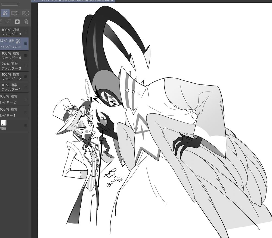The image size is (272, 238).
Task: Click the opacity slider bar above layer icons
Action: coord(10,4)
